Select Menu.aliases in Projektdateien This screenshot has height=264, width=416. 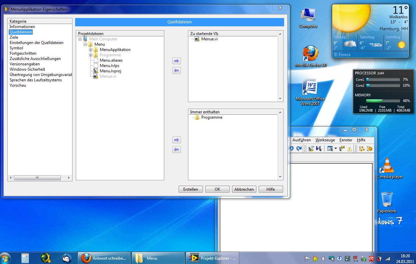point(111,60)
